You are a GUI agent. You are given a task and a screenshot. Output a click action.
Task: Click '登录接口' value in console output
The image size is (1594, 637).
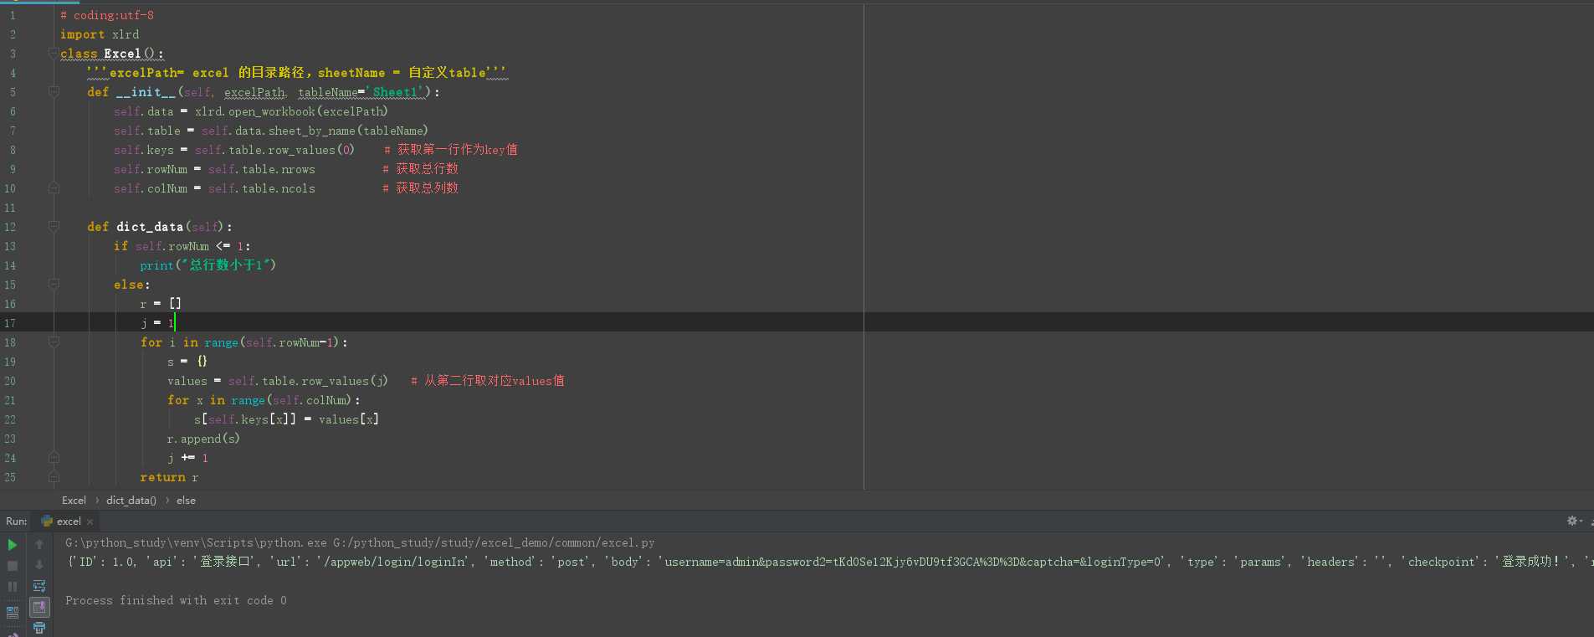click(x=226, y=562)
